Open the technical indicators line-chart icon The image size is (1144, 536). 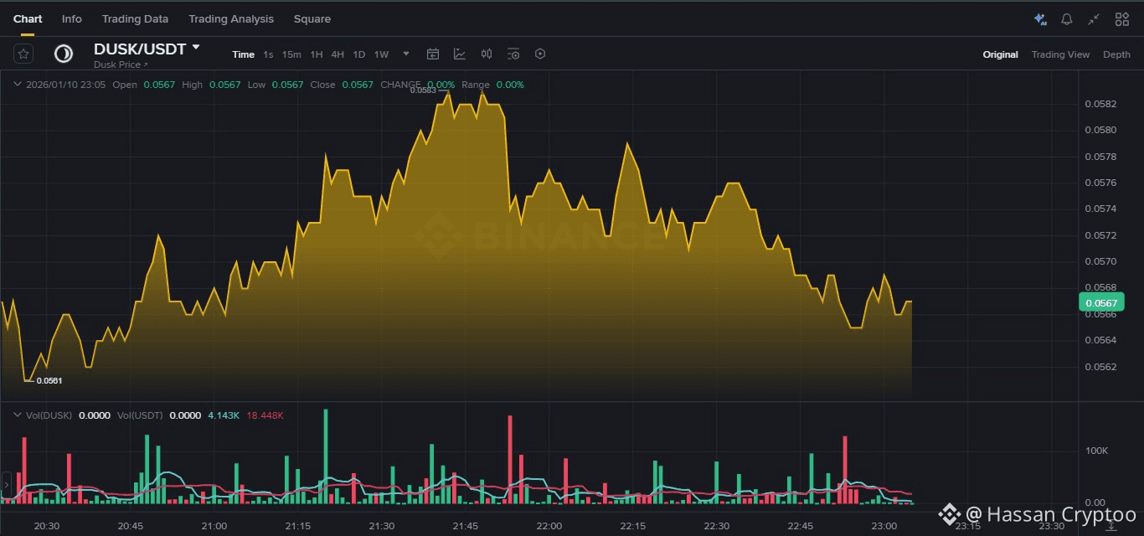(460, 54)
